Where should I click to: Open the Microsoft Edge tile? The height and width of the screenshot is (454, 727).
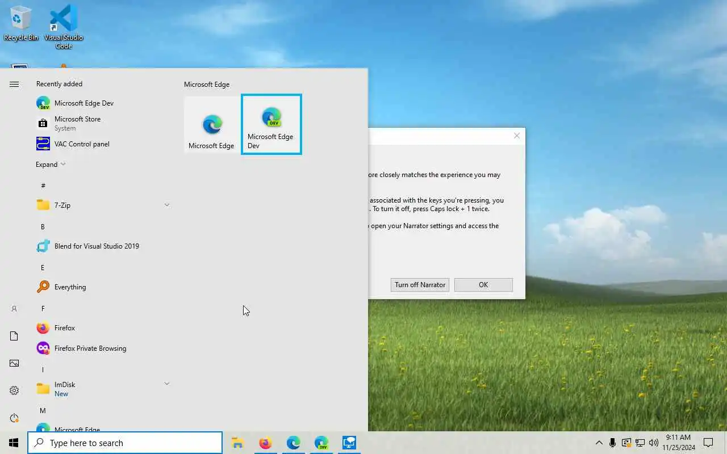pos(211,124)
